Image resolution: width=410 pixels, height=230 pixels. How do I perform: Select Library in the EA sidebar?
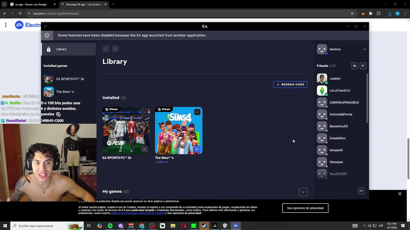click(69, 49)
